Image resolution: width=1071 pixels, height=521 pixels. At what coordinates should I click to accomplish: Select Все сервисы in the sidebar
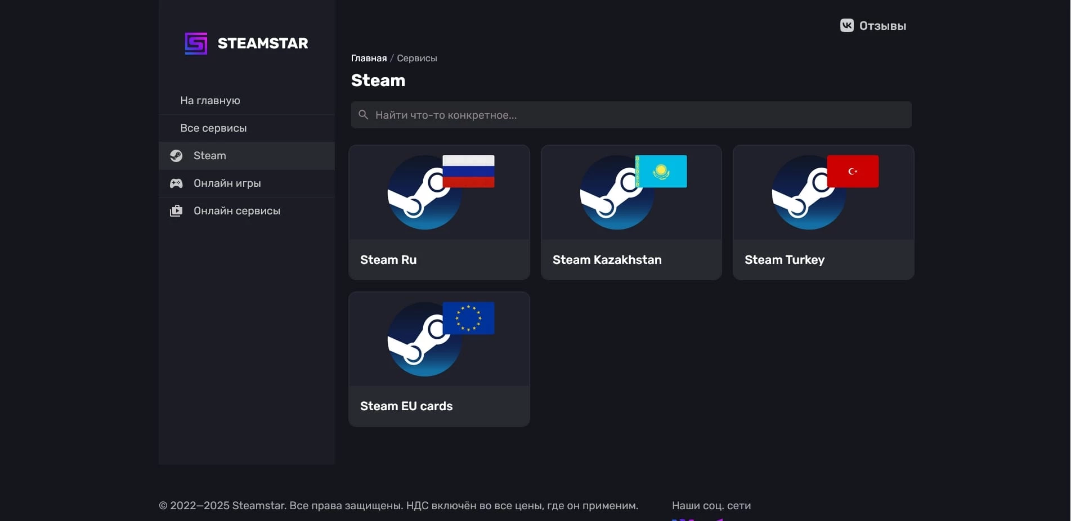213,128
